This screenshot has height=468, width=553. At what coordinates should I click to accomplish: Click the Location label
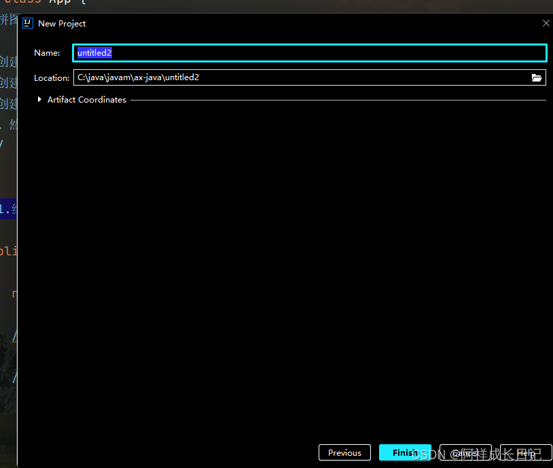(52, 78)
